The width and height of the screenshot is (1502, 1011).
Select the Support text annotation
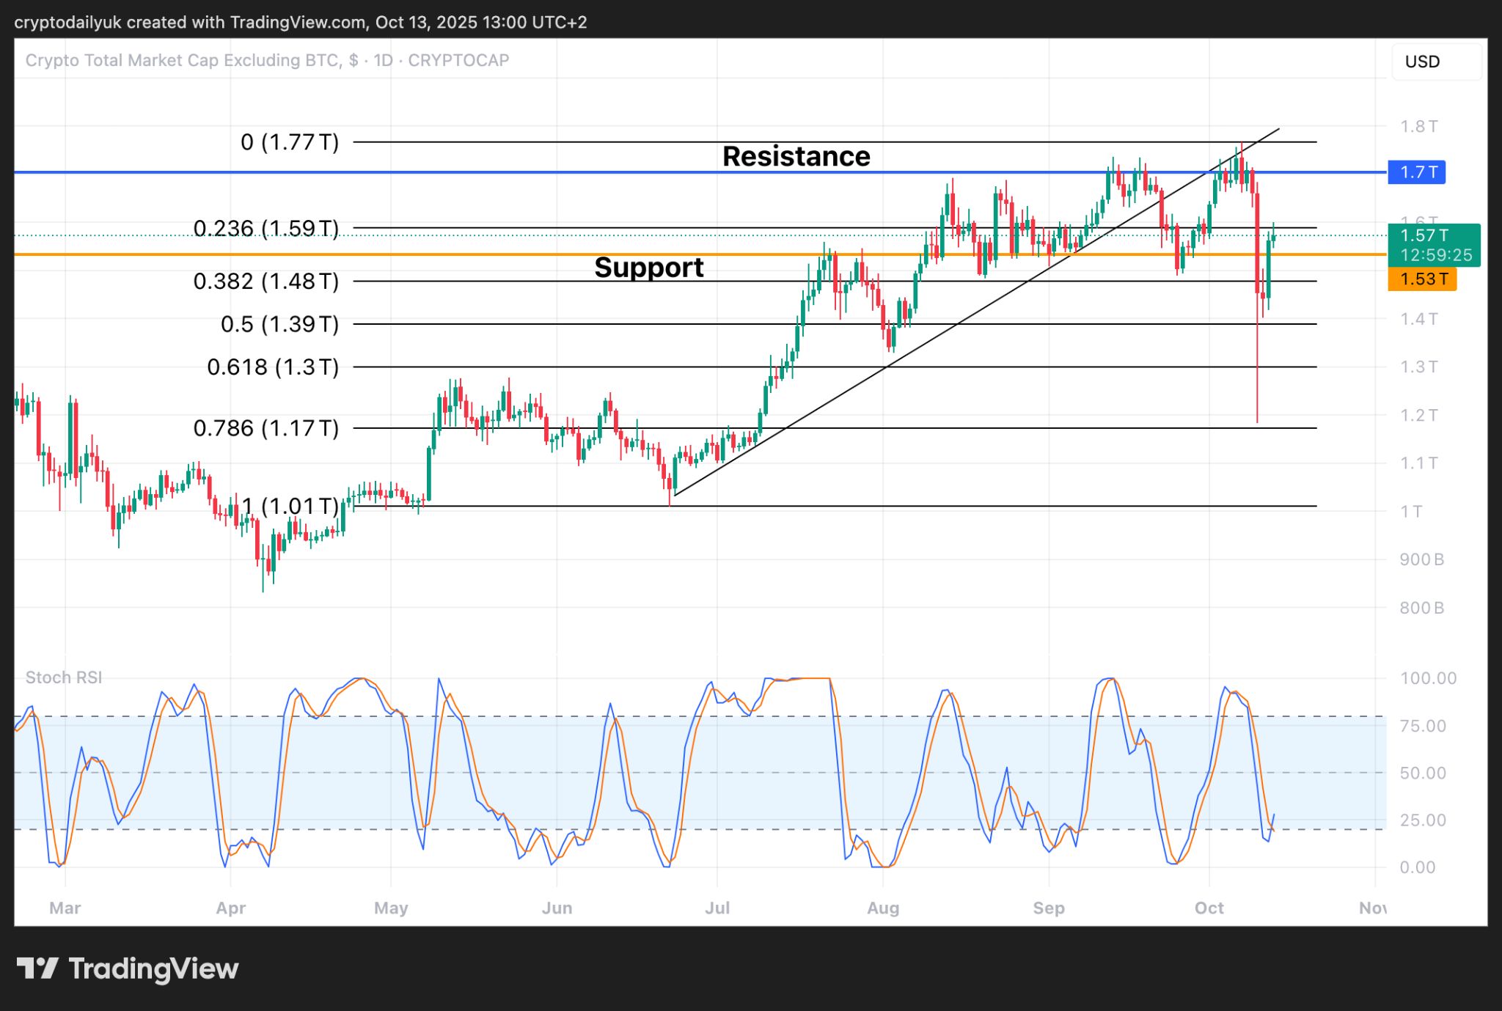[648, 268]
